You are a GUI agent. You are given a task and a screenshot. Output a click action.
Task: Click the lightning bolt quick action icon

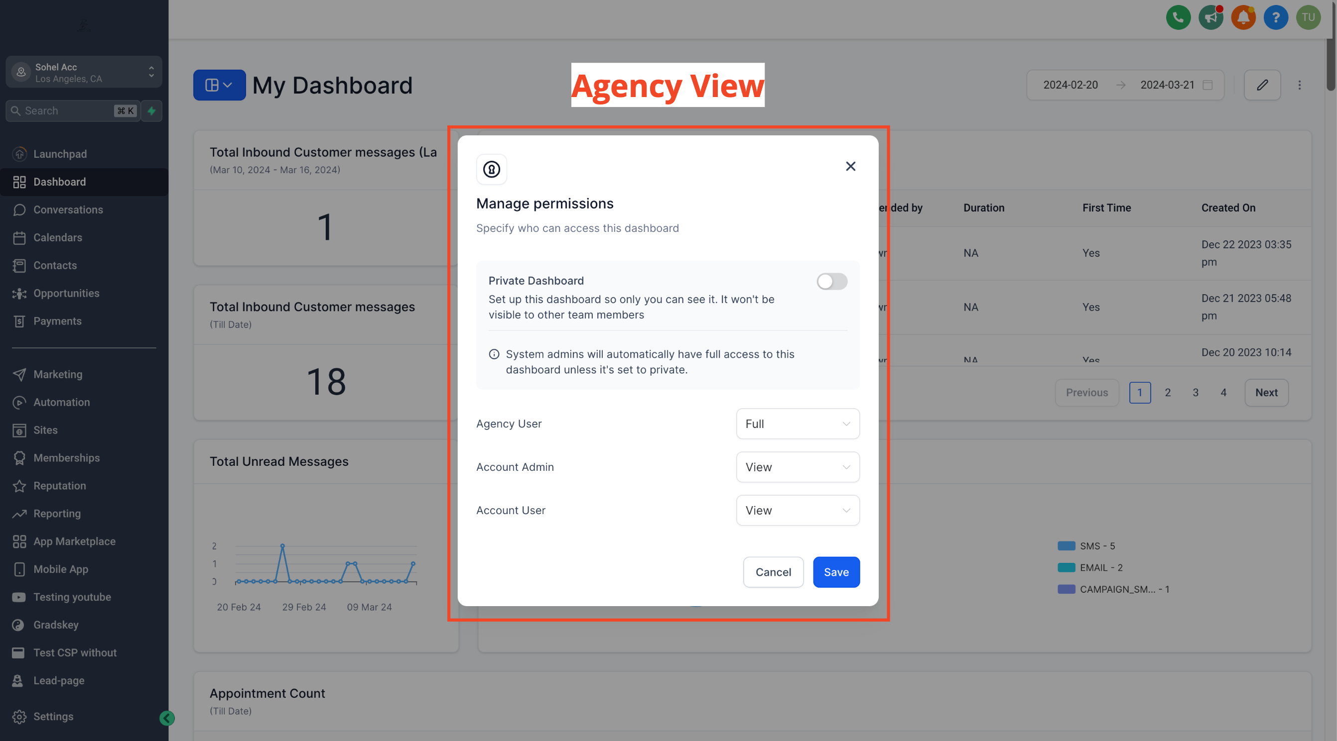click(x=151, y=111)
